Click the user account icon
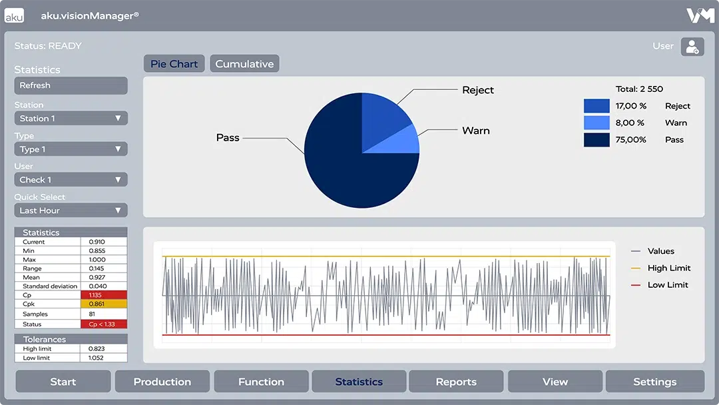This screenshot has height=405, width=719. pyautogui.click(x=692, y=47)
